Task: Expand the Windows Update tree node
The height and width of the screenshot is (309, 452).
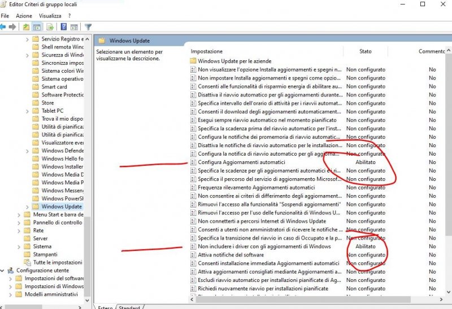Action: pyautogui.click(x=27, y=207)
